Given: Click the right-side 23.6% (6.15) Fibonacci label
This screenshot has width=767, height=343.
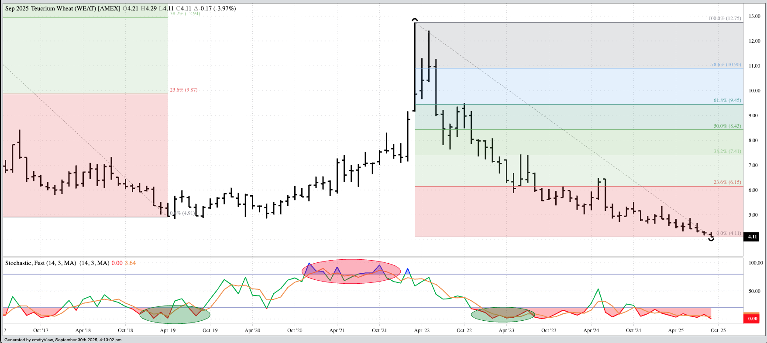Looking at the screenshot, I should (727, 182).
